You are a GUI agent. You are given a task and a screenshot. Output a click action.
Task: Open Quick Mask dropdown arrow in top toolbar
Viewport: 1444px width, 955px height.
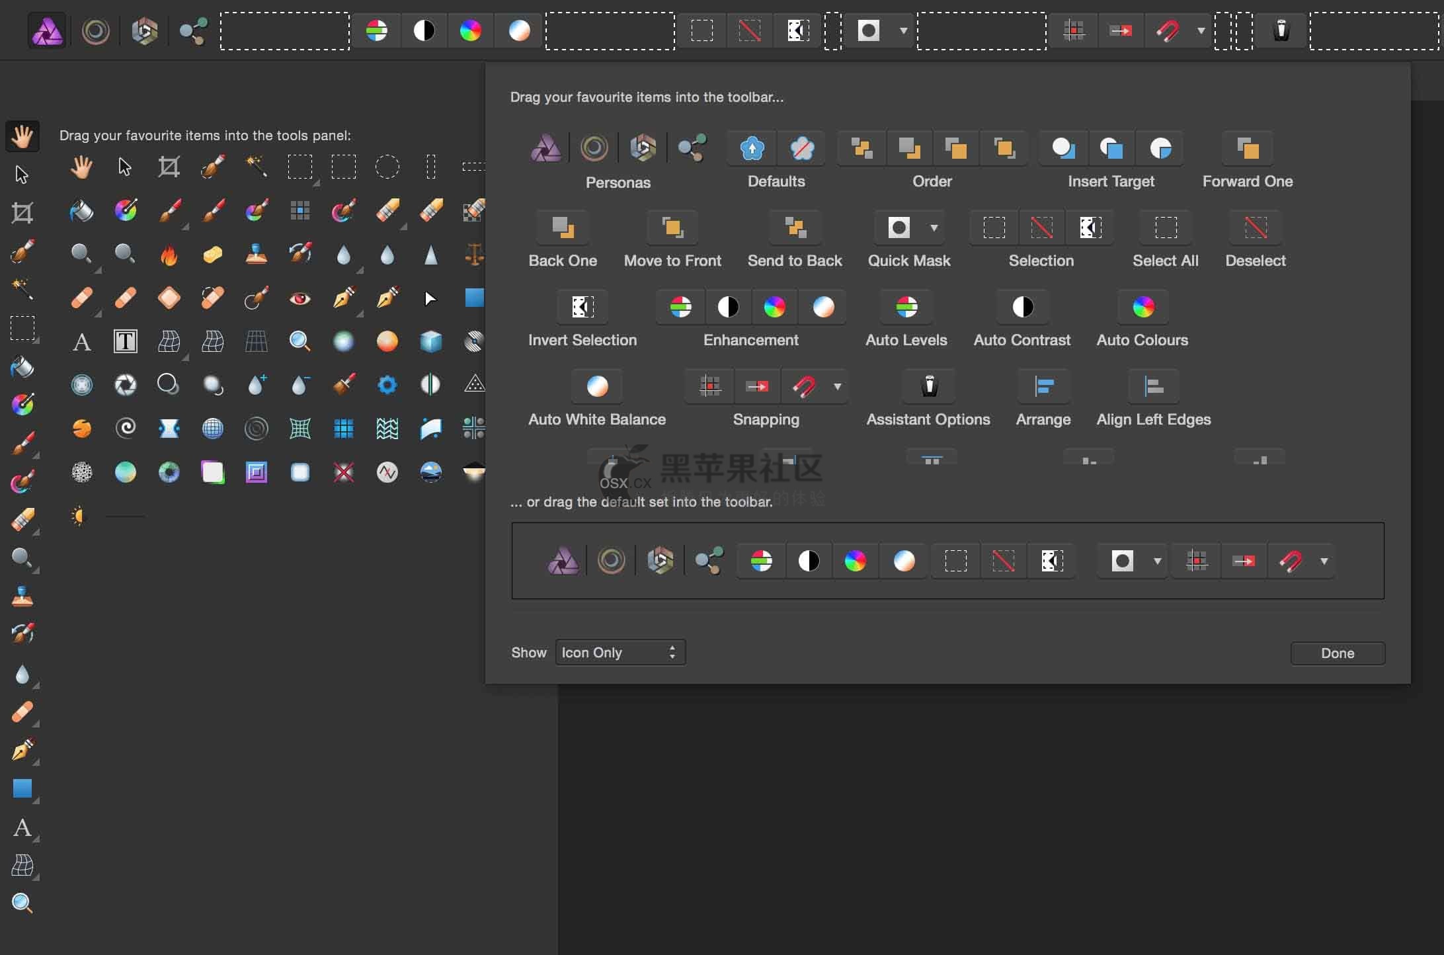point(904,30)
